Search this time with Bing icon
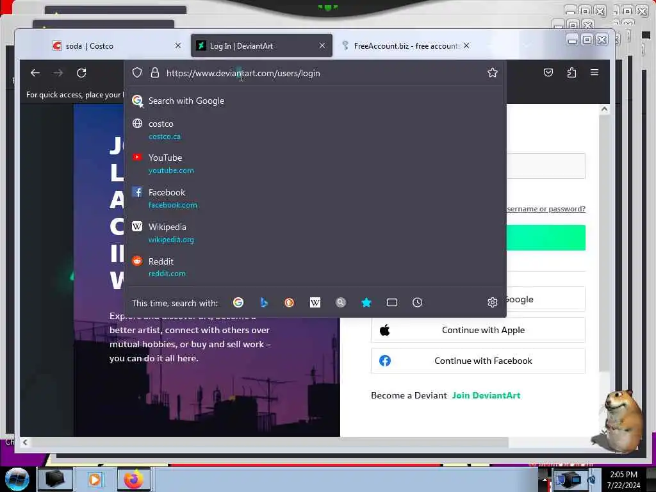Image resolution: width=656 pixels, height=492 pixels. pyautogui.click(x=263, y=302)
